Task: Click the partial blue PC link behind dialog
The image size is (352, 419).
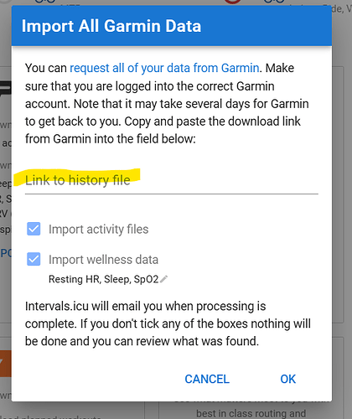Action: tap(6, 253)
